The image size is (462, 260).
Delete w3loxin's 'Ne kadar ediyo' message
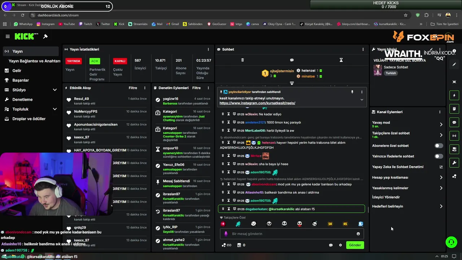pos(223,114)
